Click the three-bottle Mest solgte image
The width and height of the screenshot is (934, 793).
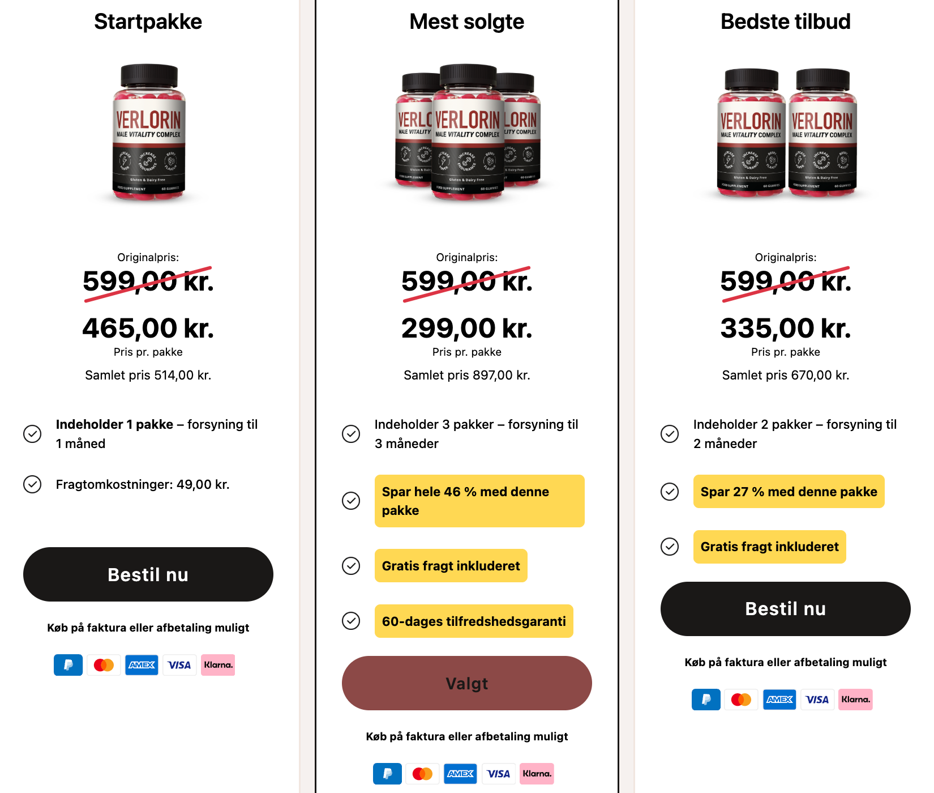point(467,133)
